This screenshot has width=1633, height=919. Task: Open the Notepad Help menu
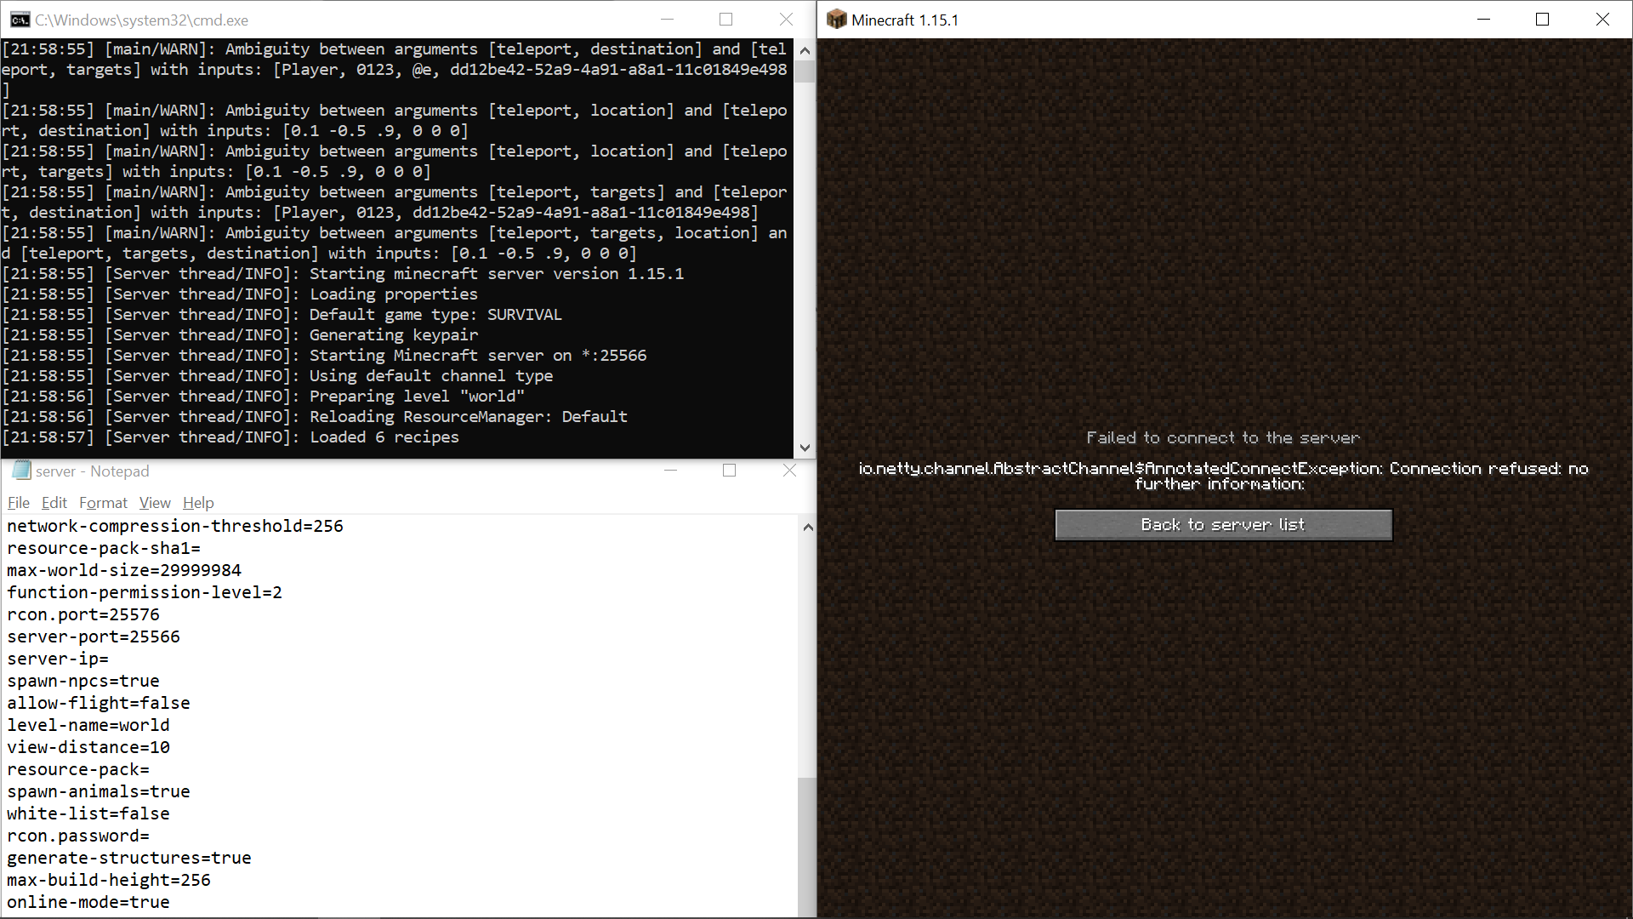click(x=198, y=503)
